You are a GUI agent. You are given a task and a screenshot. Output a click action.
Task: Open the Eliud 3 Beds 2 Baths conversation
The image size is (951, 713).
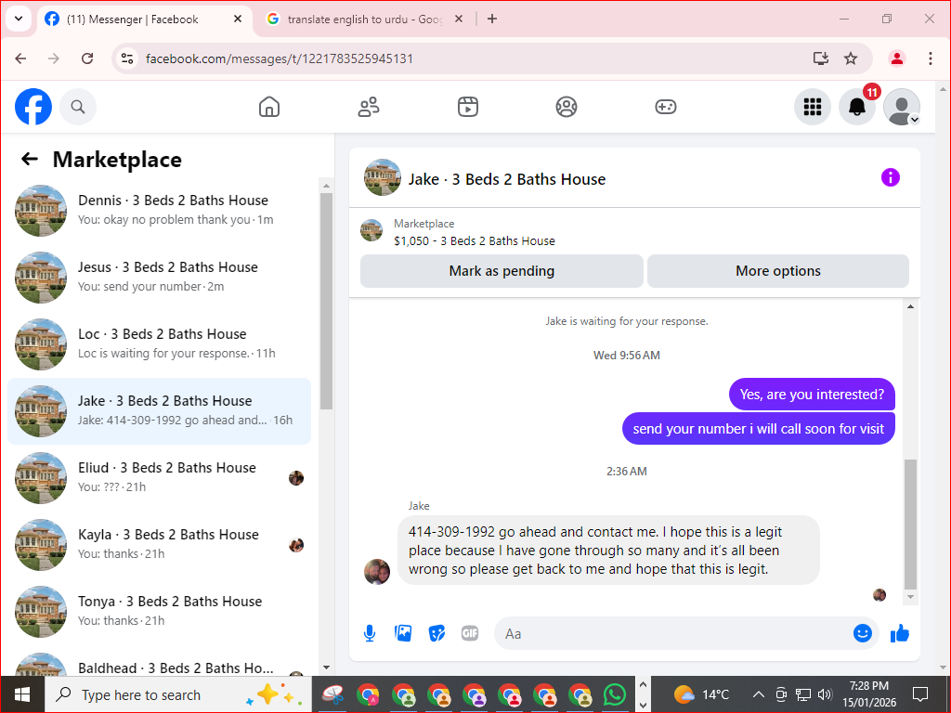click(x=160, y=478)
